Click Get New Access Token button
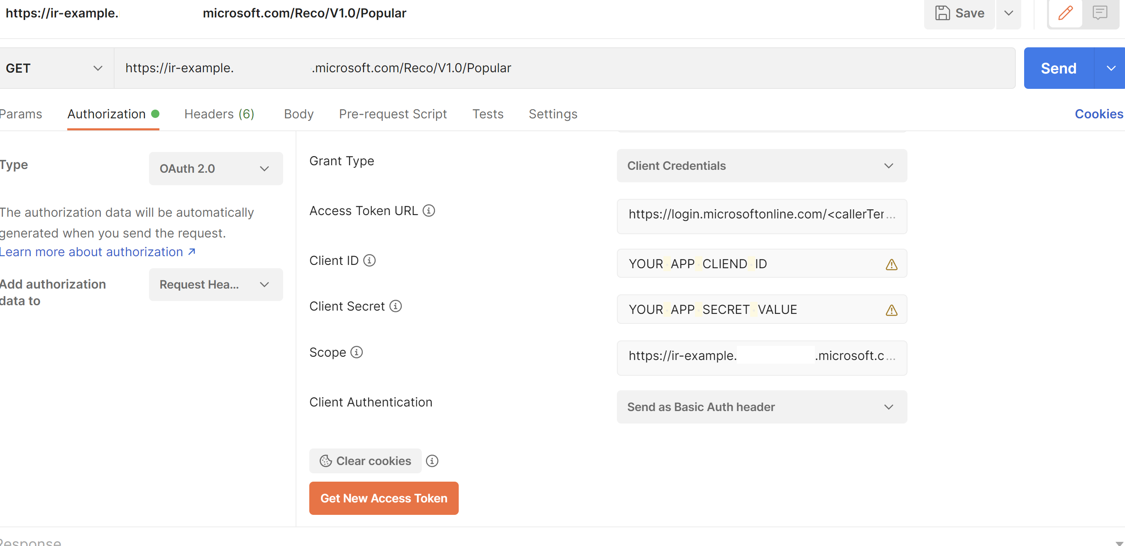Image resolution: width=1125 pixels, height=546 pixels. [384, 498]
